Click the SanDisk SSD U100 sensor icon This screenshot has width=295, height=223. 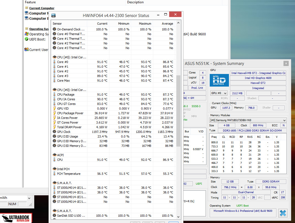click(54, 216)
